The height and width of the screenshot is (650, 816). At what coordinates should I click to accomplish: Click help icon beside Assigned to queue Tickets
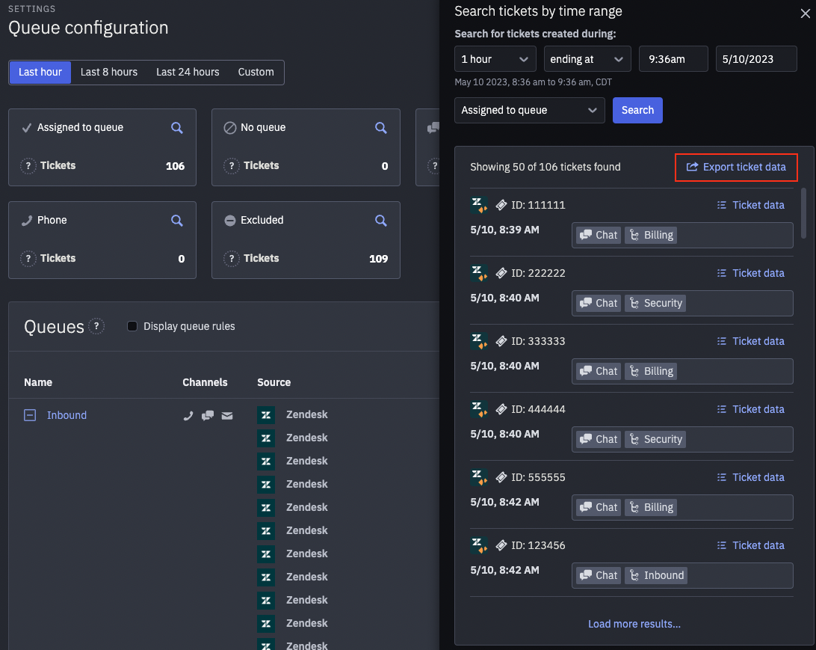tap(28, 165)
